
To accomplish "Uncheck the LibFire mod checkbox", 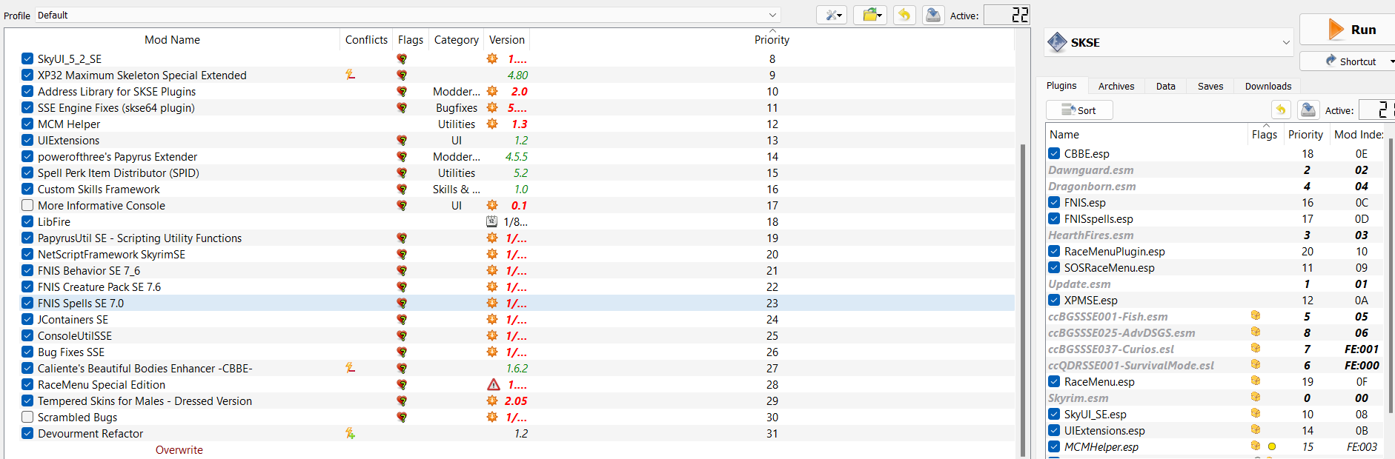I will 27,221.
